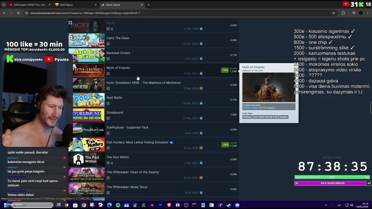Open Pacify game listing

click(x=153, y=26)
